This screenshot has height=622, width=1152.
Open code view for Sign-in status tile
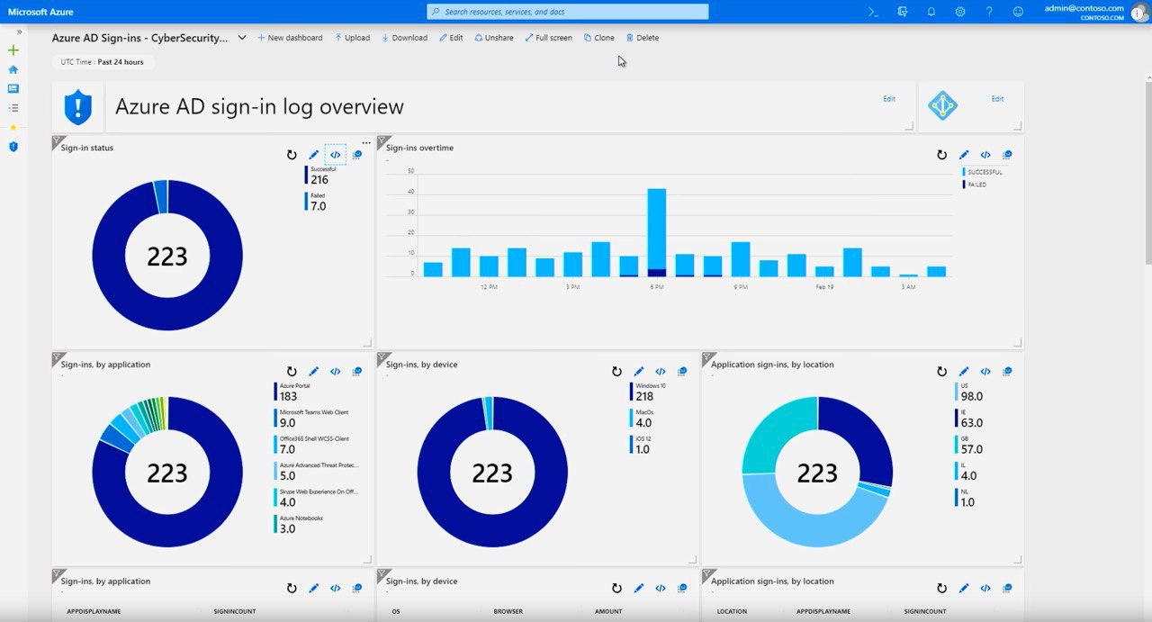tap(335, 155)
